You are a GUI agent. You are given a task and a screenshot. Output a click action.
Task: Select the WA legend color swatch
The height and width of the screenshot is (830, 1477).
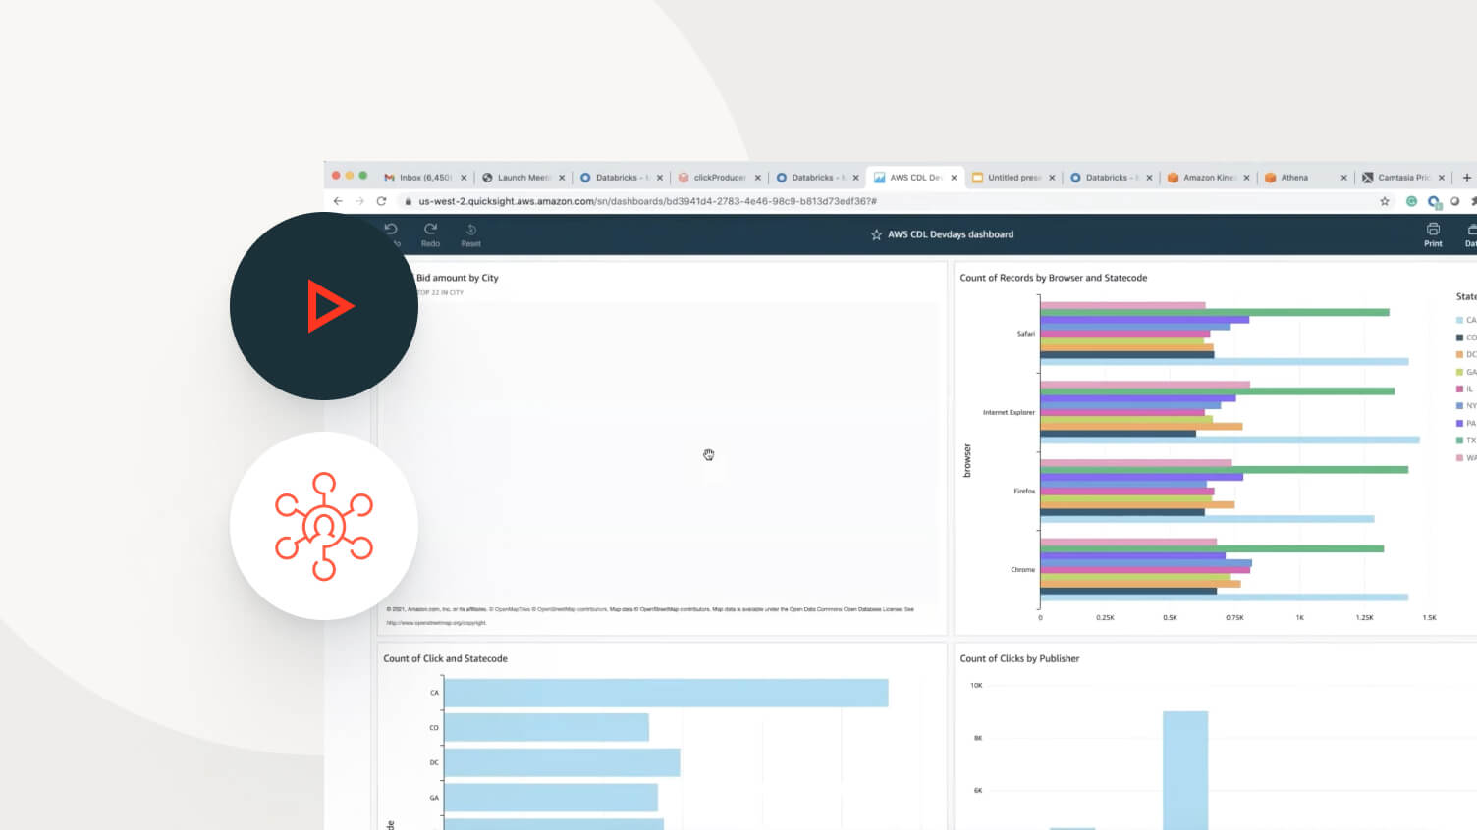point(1459,458)
